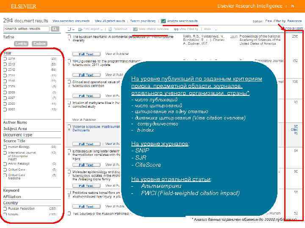305x228 pixels.
Task: Open View at Publisher for the methylene blue study
Action: pyautogui.click(x=84, y=119)
